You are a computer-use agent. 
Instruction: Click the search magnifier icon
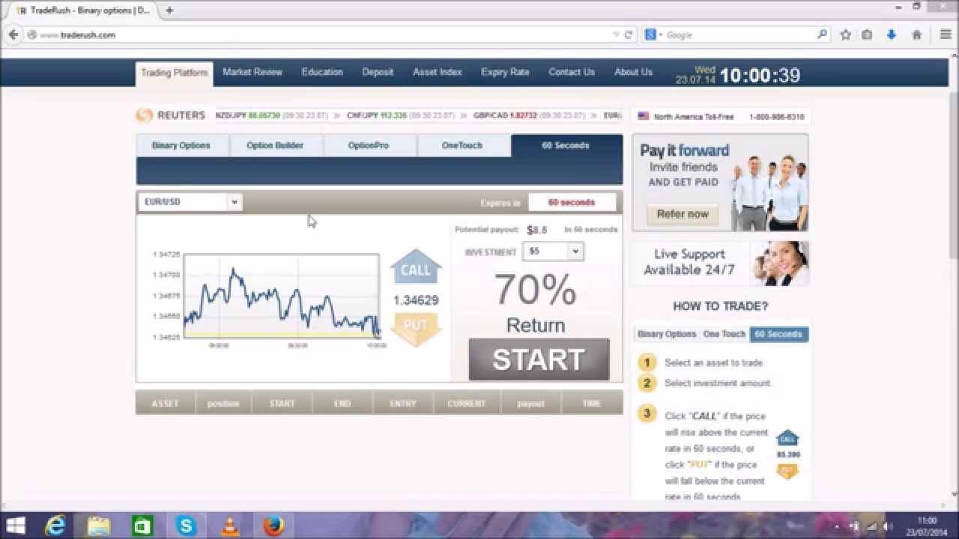(x=822, y=34)
